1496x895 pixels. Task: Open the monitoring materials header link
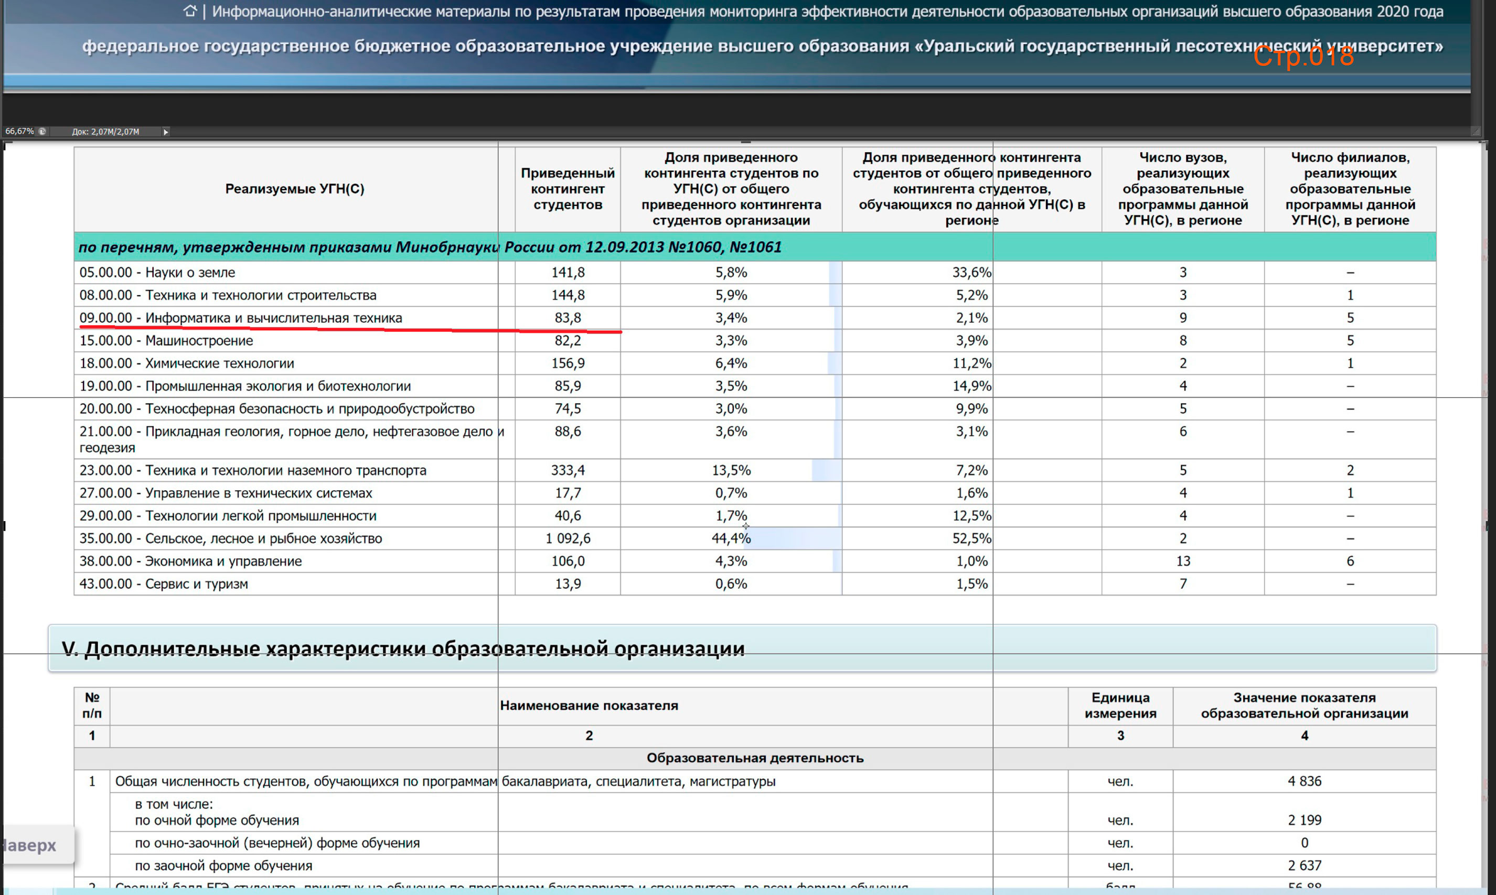click(x=827, y=12)
